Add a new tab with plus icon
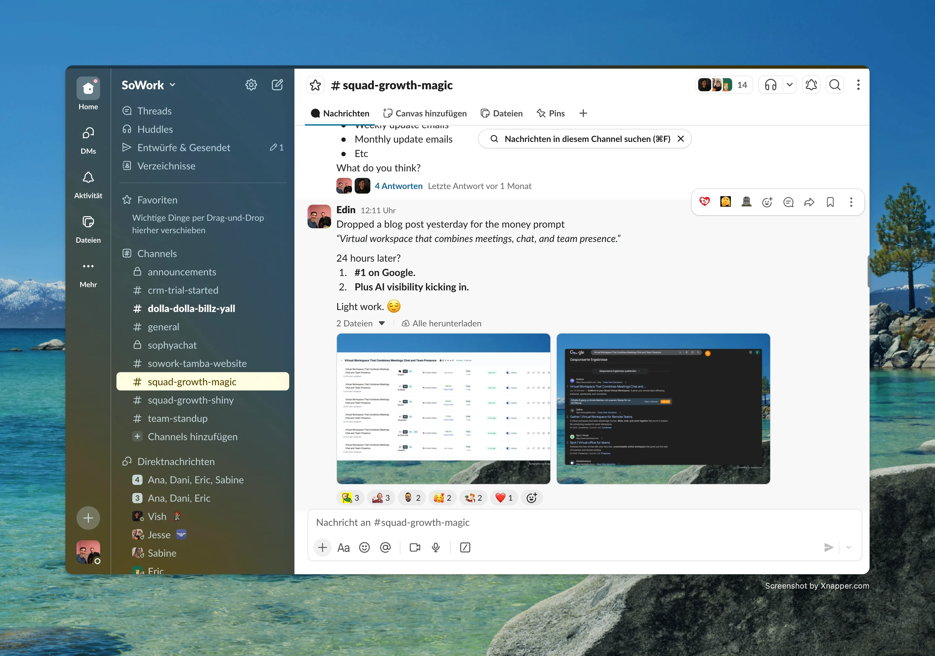935x656 pixels. [x=583, y=113]
